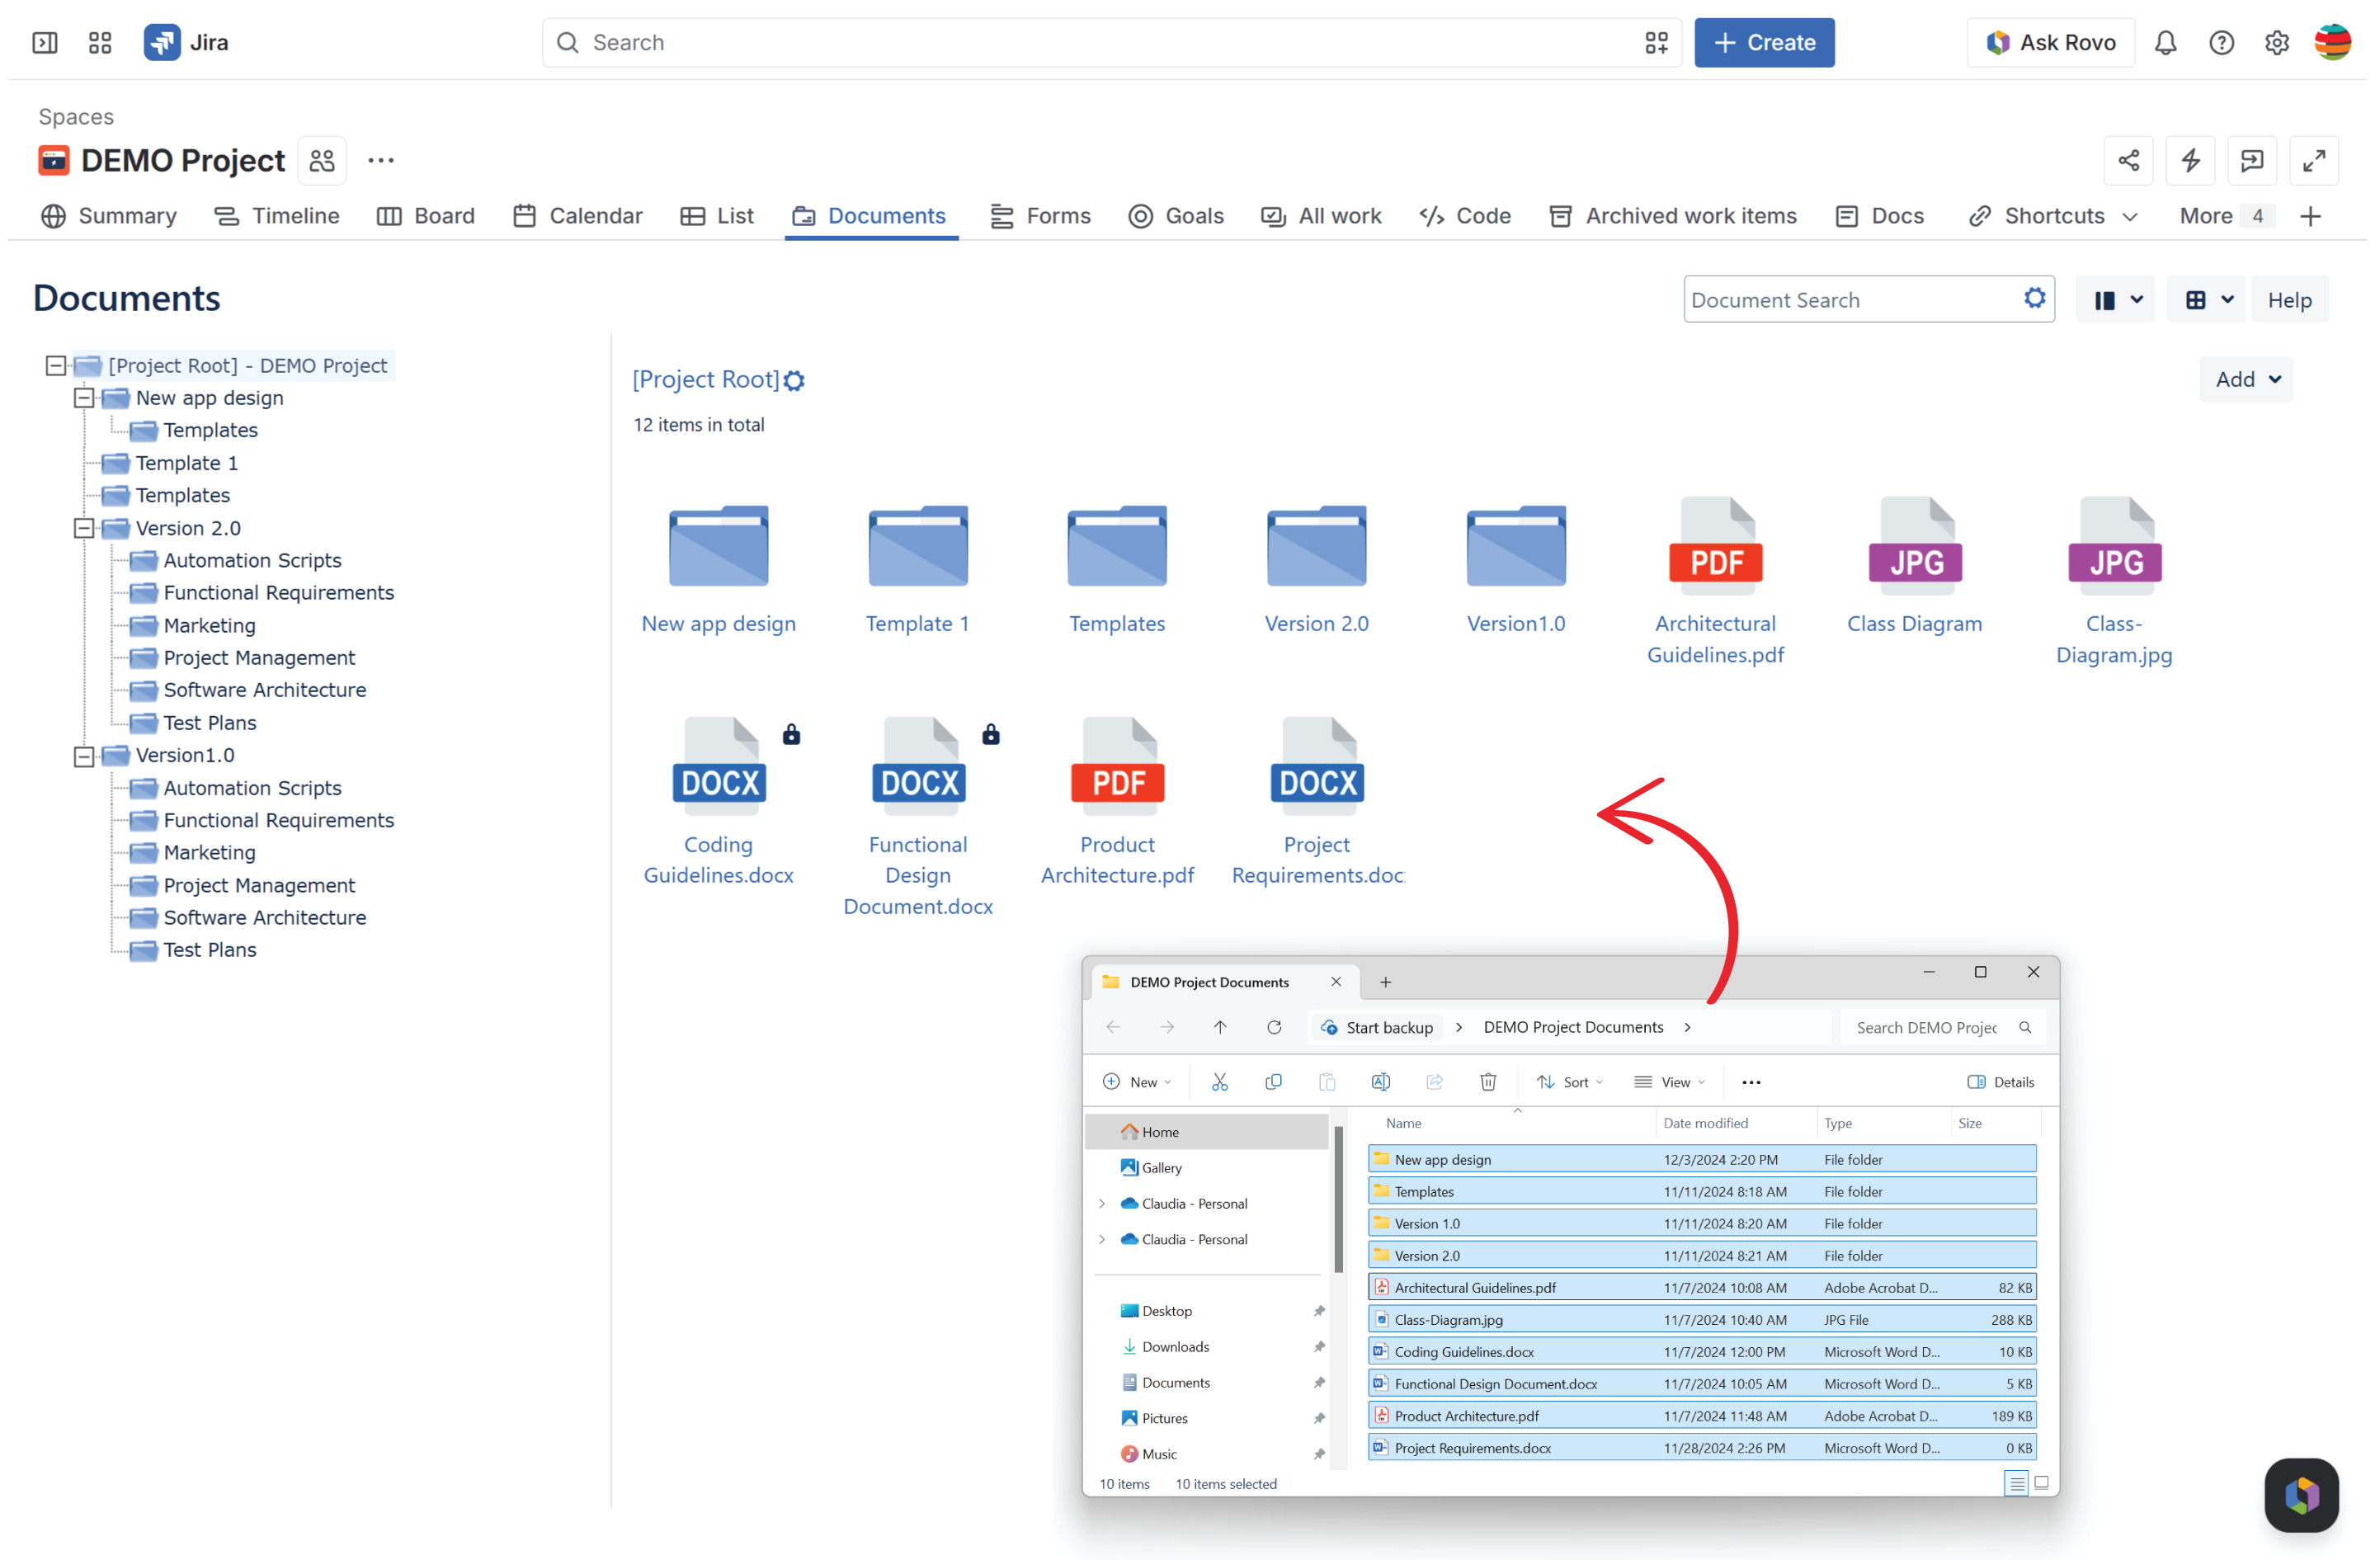Click the give feedback icon

2252,160
